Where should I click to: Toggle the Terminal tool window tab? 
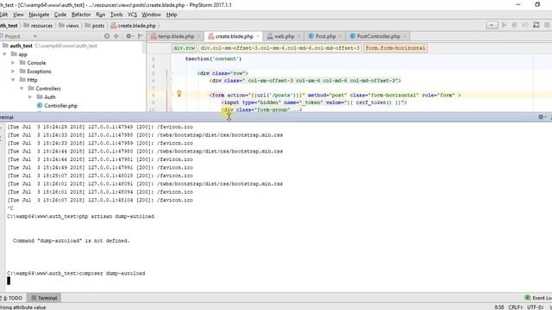(x=44, y=298)
